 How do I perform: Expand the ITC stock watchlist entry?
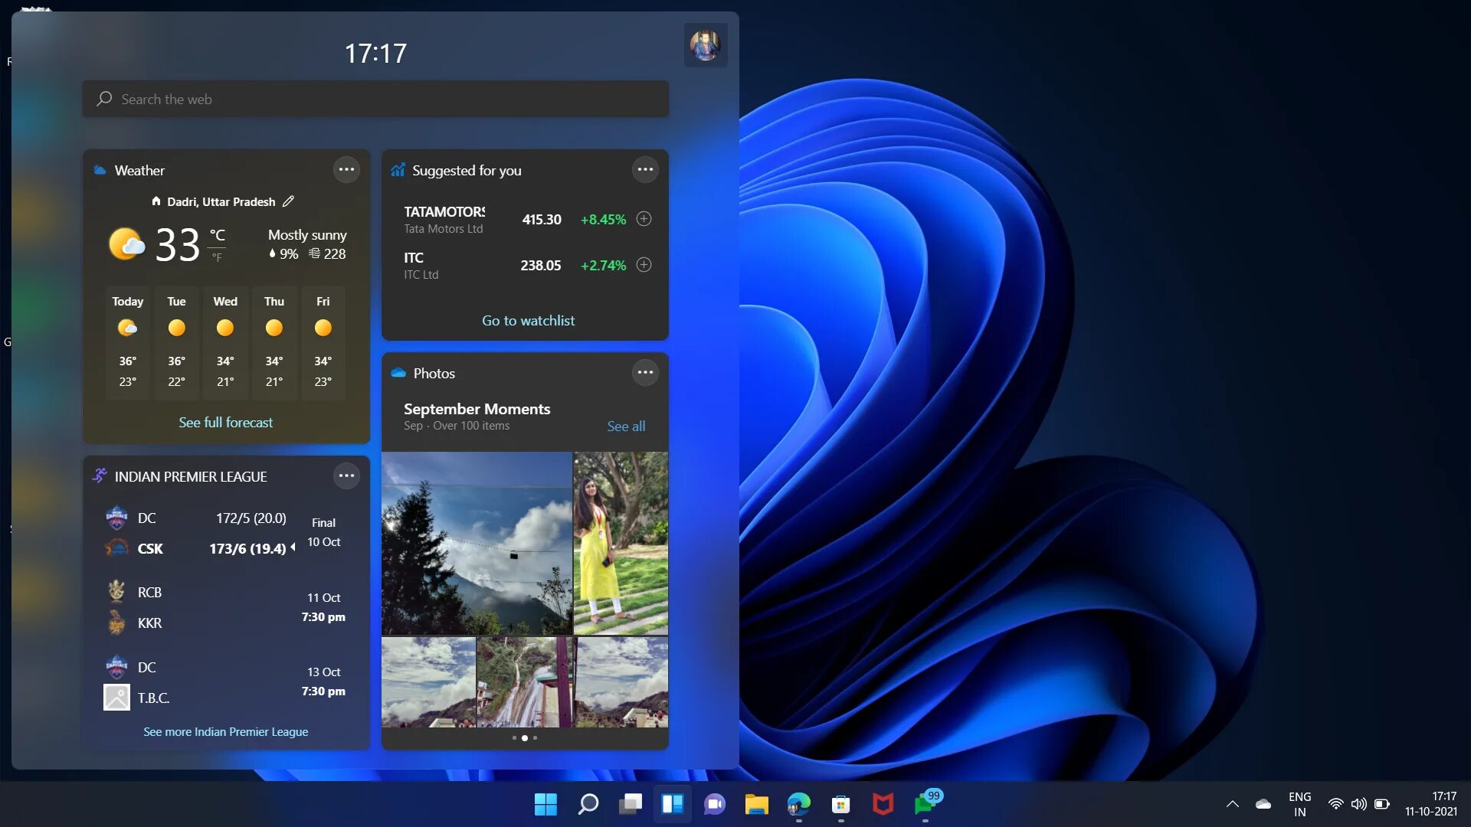[644, 264]
